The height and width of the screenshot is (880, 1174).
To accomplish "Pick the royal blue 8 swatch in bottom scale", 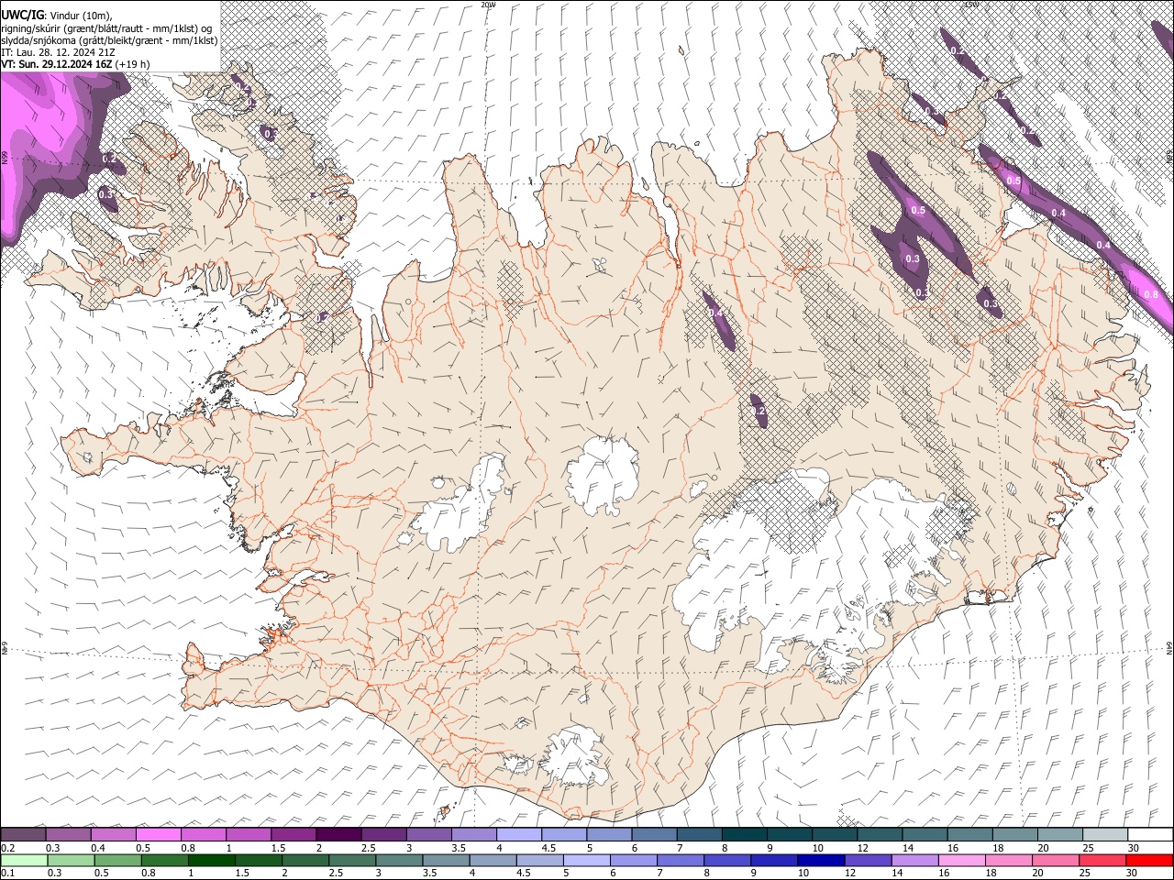I will pyautogui.click(x=725, y=860).
